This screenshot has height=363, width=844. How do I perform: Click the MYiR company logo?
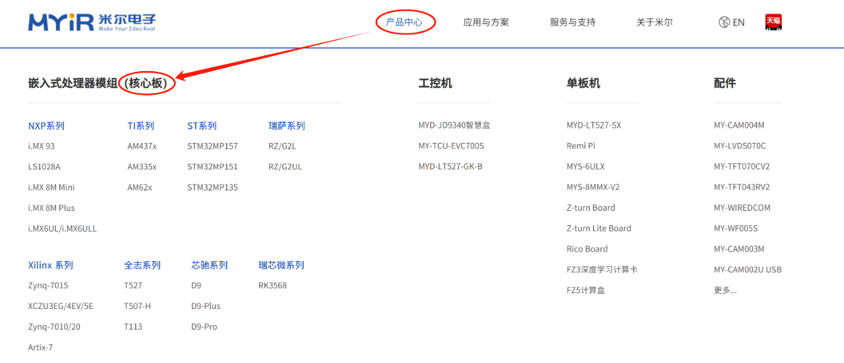pyautogui.click(x=92, y=22)
